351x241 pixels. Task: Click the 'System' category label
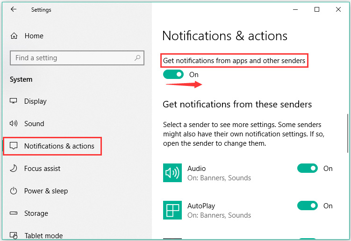coord(21,79)
